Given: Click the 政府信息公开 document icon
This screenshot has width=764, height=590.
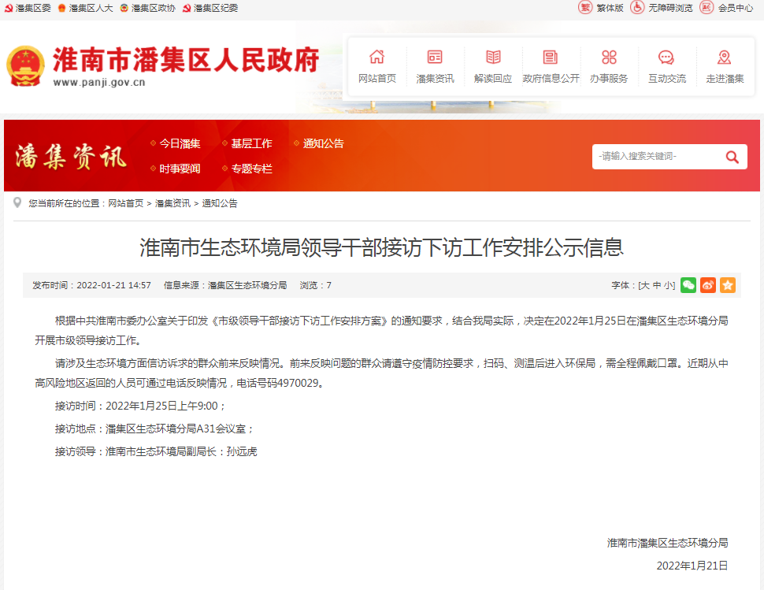Looking at the screenshot, I should click(x=549, y=57).
